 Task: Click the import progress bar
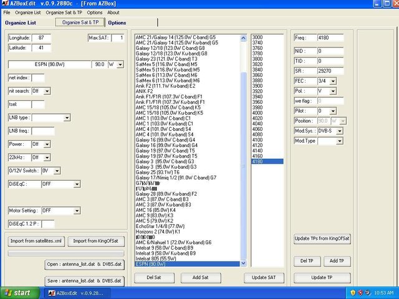[x=66, y=254]
